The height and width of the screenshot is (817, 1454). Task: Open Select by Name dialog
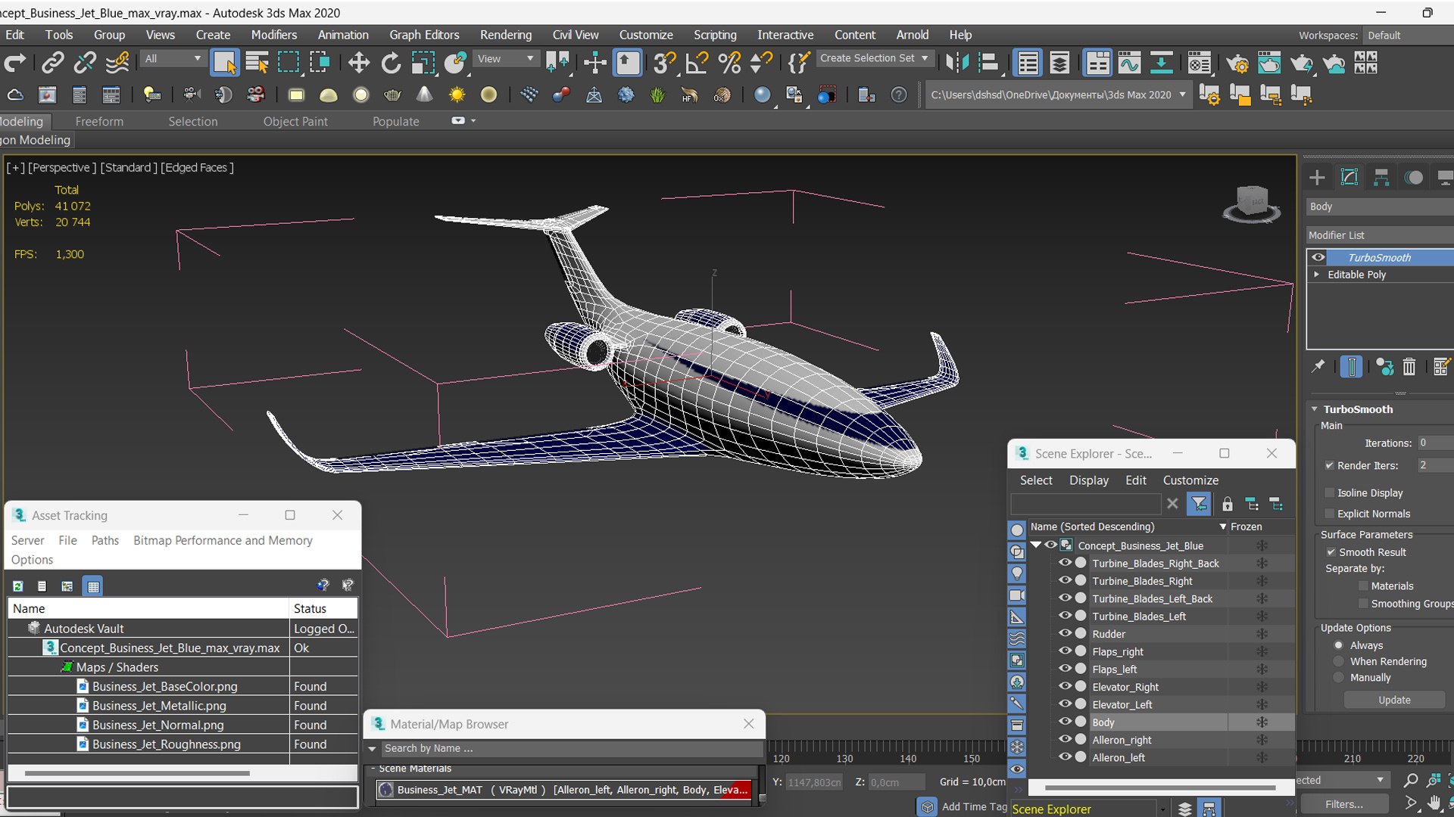click(x=257, y=63)
